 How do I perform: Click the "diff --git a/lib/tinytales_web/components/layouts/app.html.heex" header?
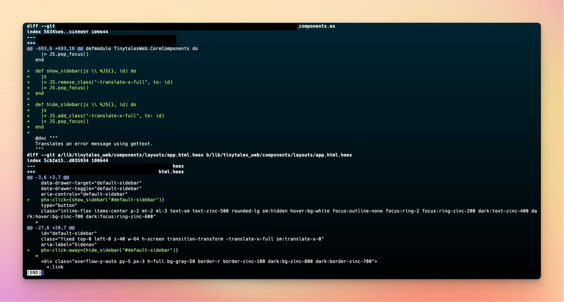click(189, 155)
